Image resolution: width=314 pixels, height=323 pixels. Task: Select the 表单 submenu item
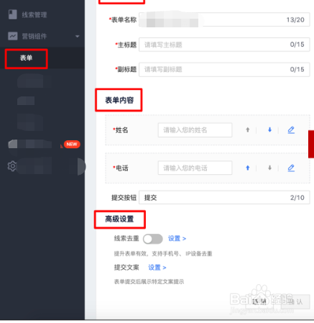point(26,58)
